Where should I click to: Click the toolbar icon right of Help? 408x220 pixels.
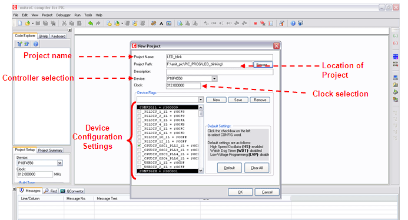click(x=300, y=23)
